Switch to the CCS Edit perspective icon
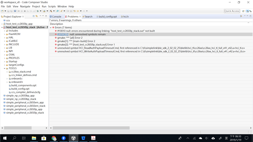 click(x=248, y=11)
